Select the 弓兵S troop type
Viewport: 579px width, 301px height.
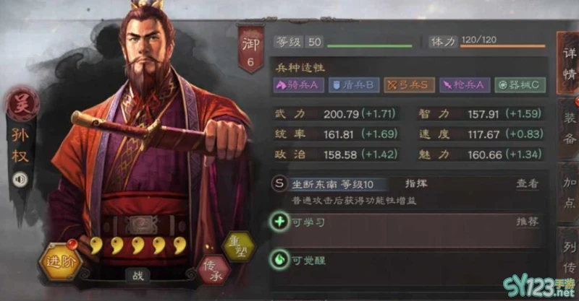coord(409,85)
